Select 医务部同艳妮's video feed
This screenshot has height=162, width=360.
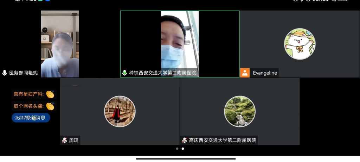tap(60, 44)
